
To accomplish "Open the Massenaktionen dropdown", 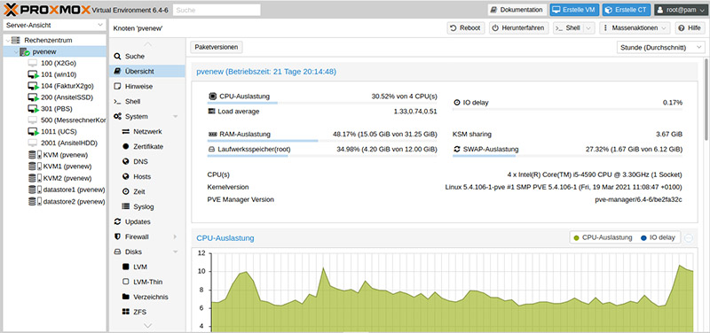I will [635, 28].
